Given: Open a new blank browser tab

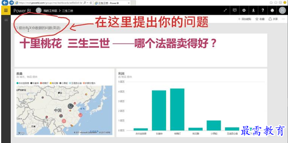Looking at the screenshot, I should coord(133,3).
